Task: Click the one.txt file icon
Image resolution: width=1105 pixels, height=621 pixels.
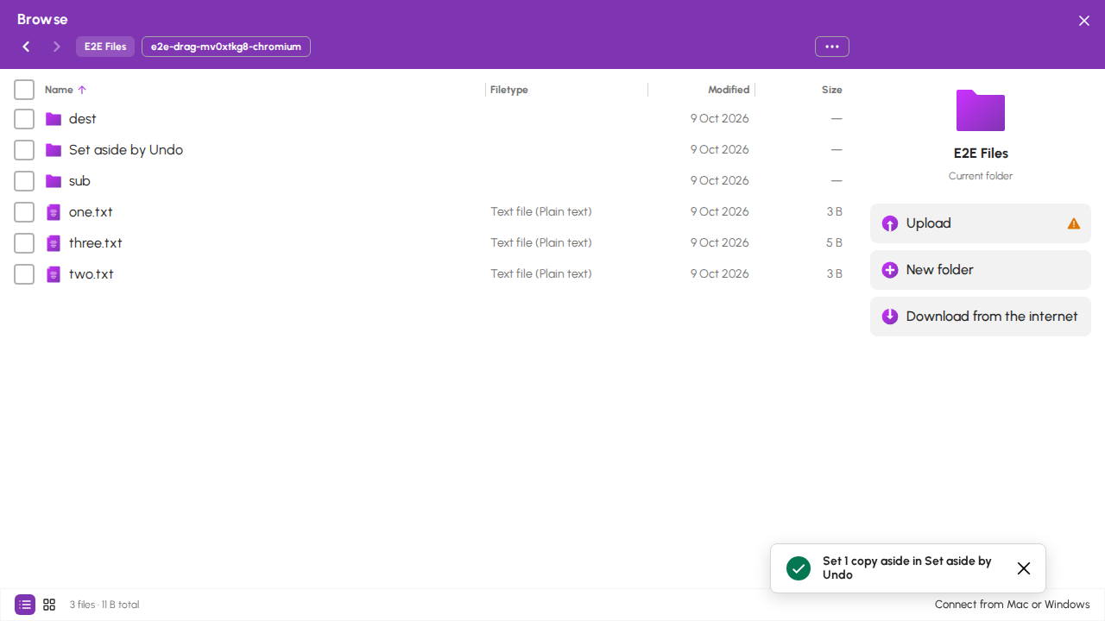Action: [x=54, y=212]
